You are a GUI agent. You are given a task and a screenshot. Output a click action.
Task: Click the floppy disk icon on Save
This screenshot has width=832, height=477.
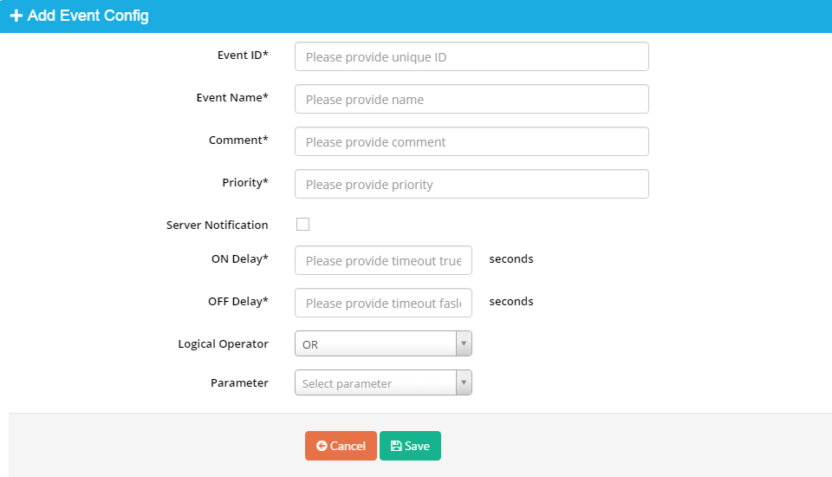click(396, 446)
